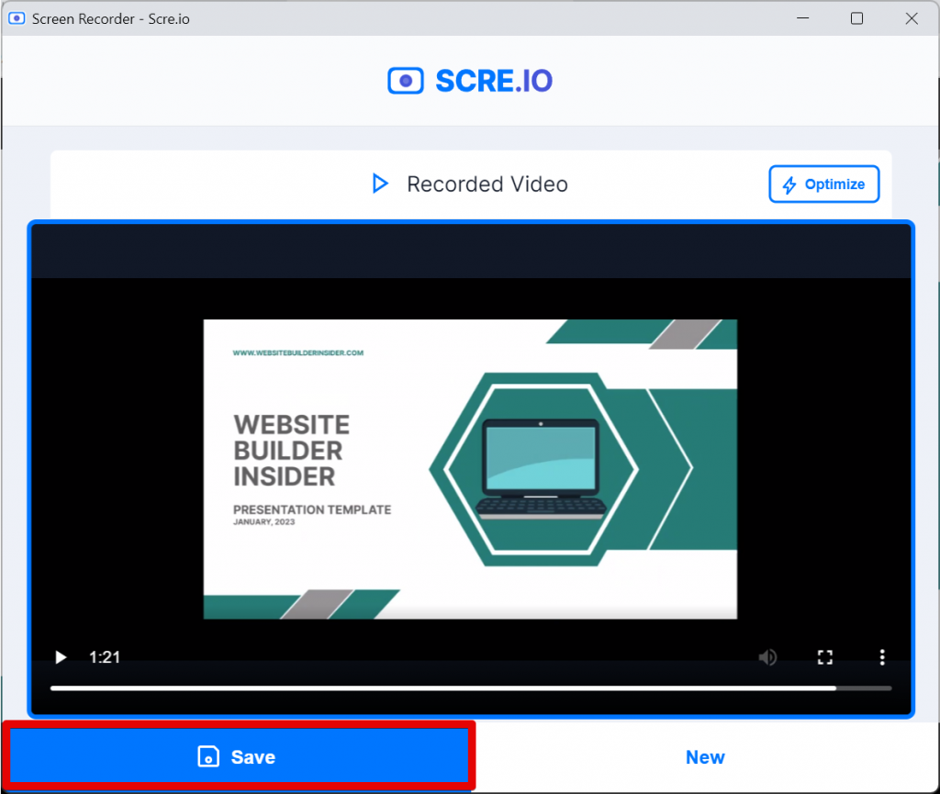This screenshot has width=940, height=794.
Task: Click the 1:21 timestamp
Action: click(105, 657)
